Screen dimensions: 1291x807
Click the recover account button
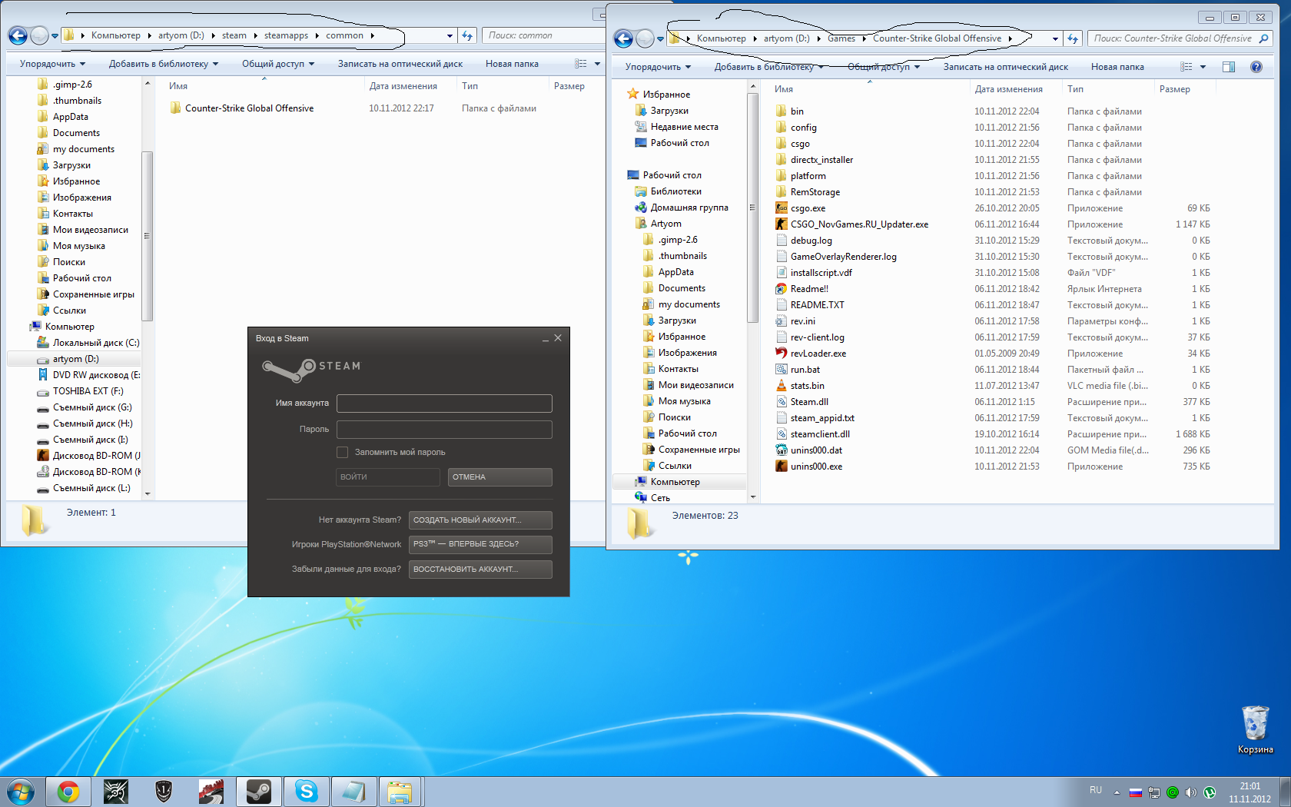coord(480,570)
